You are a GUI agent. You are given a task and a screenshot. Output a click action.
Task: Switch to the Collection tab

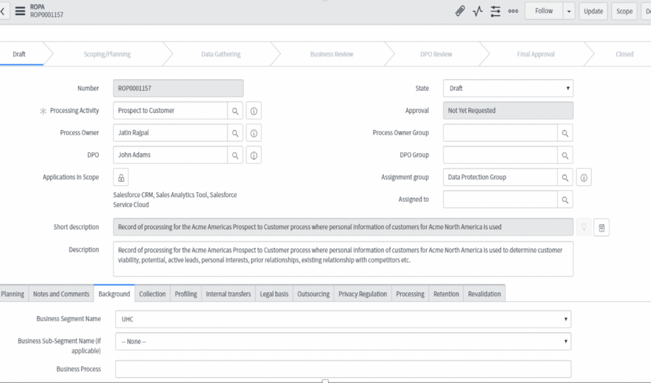(x=153, y=294)
